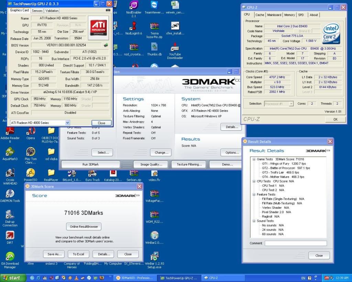
Task: Click the Comment field in Result Details
Action: point(296,243)
